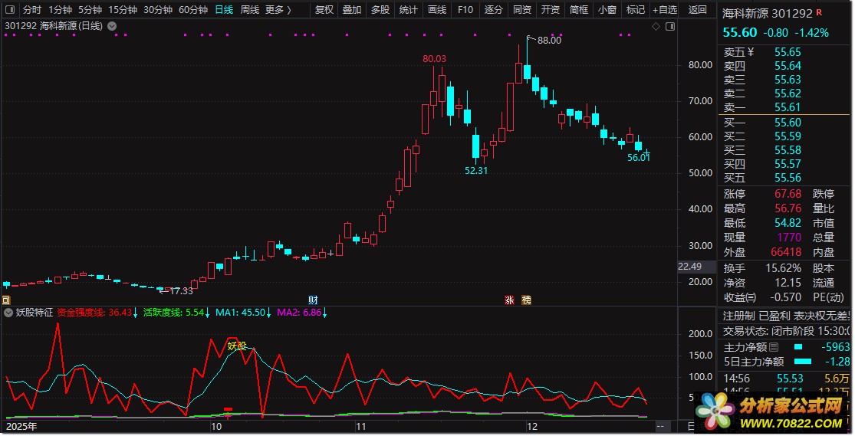The height and width of the screenshot is (436, 855).
Task: Activate the 画线 drawing tool
Action: click(x=437, y=9)
